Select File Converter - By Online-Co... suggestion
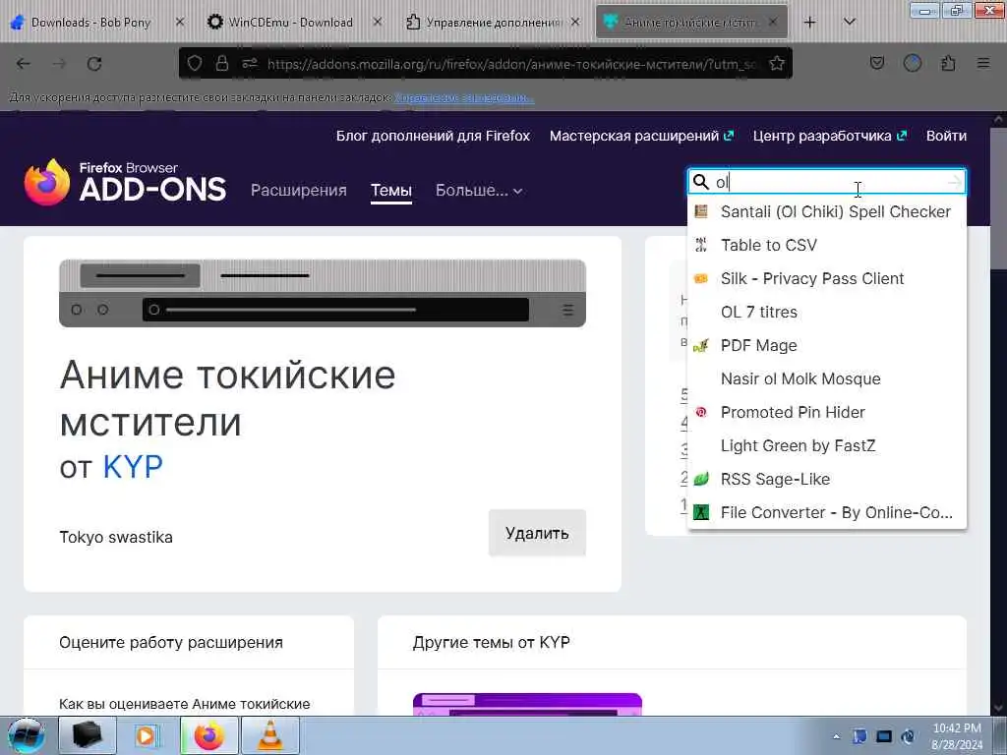This screenshot has height=755, width=1007. [x=827, y=512]
